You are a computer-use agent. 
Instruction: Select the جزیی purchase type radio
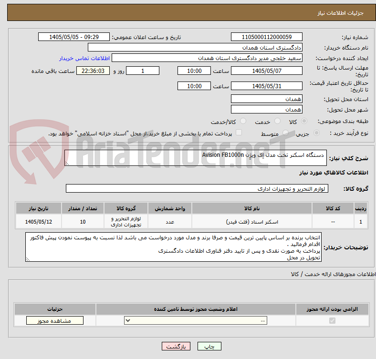click(x=316, y=133)
